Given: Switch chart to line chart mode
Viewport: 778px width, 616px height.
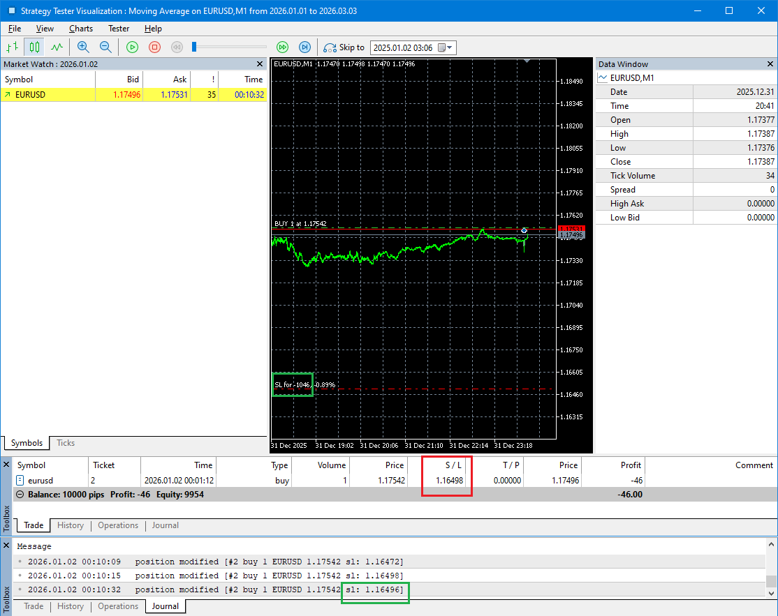Looking at the screenshot, I should (57, 47).
